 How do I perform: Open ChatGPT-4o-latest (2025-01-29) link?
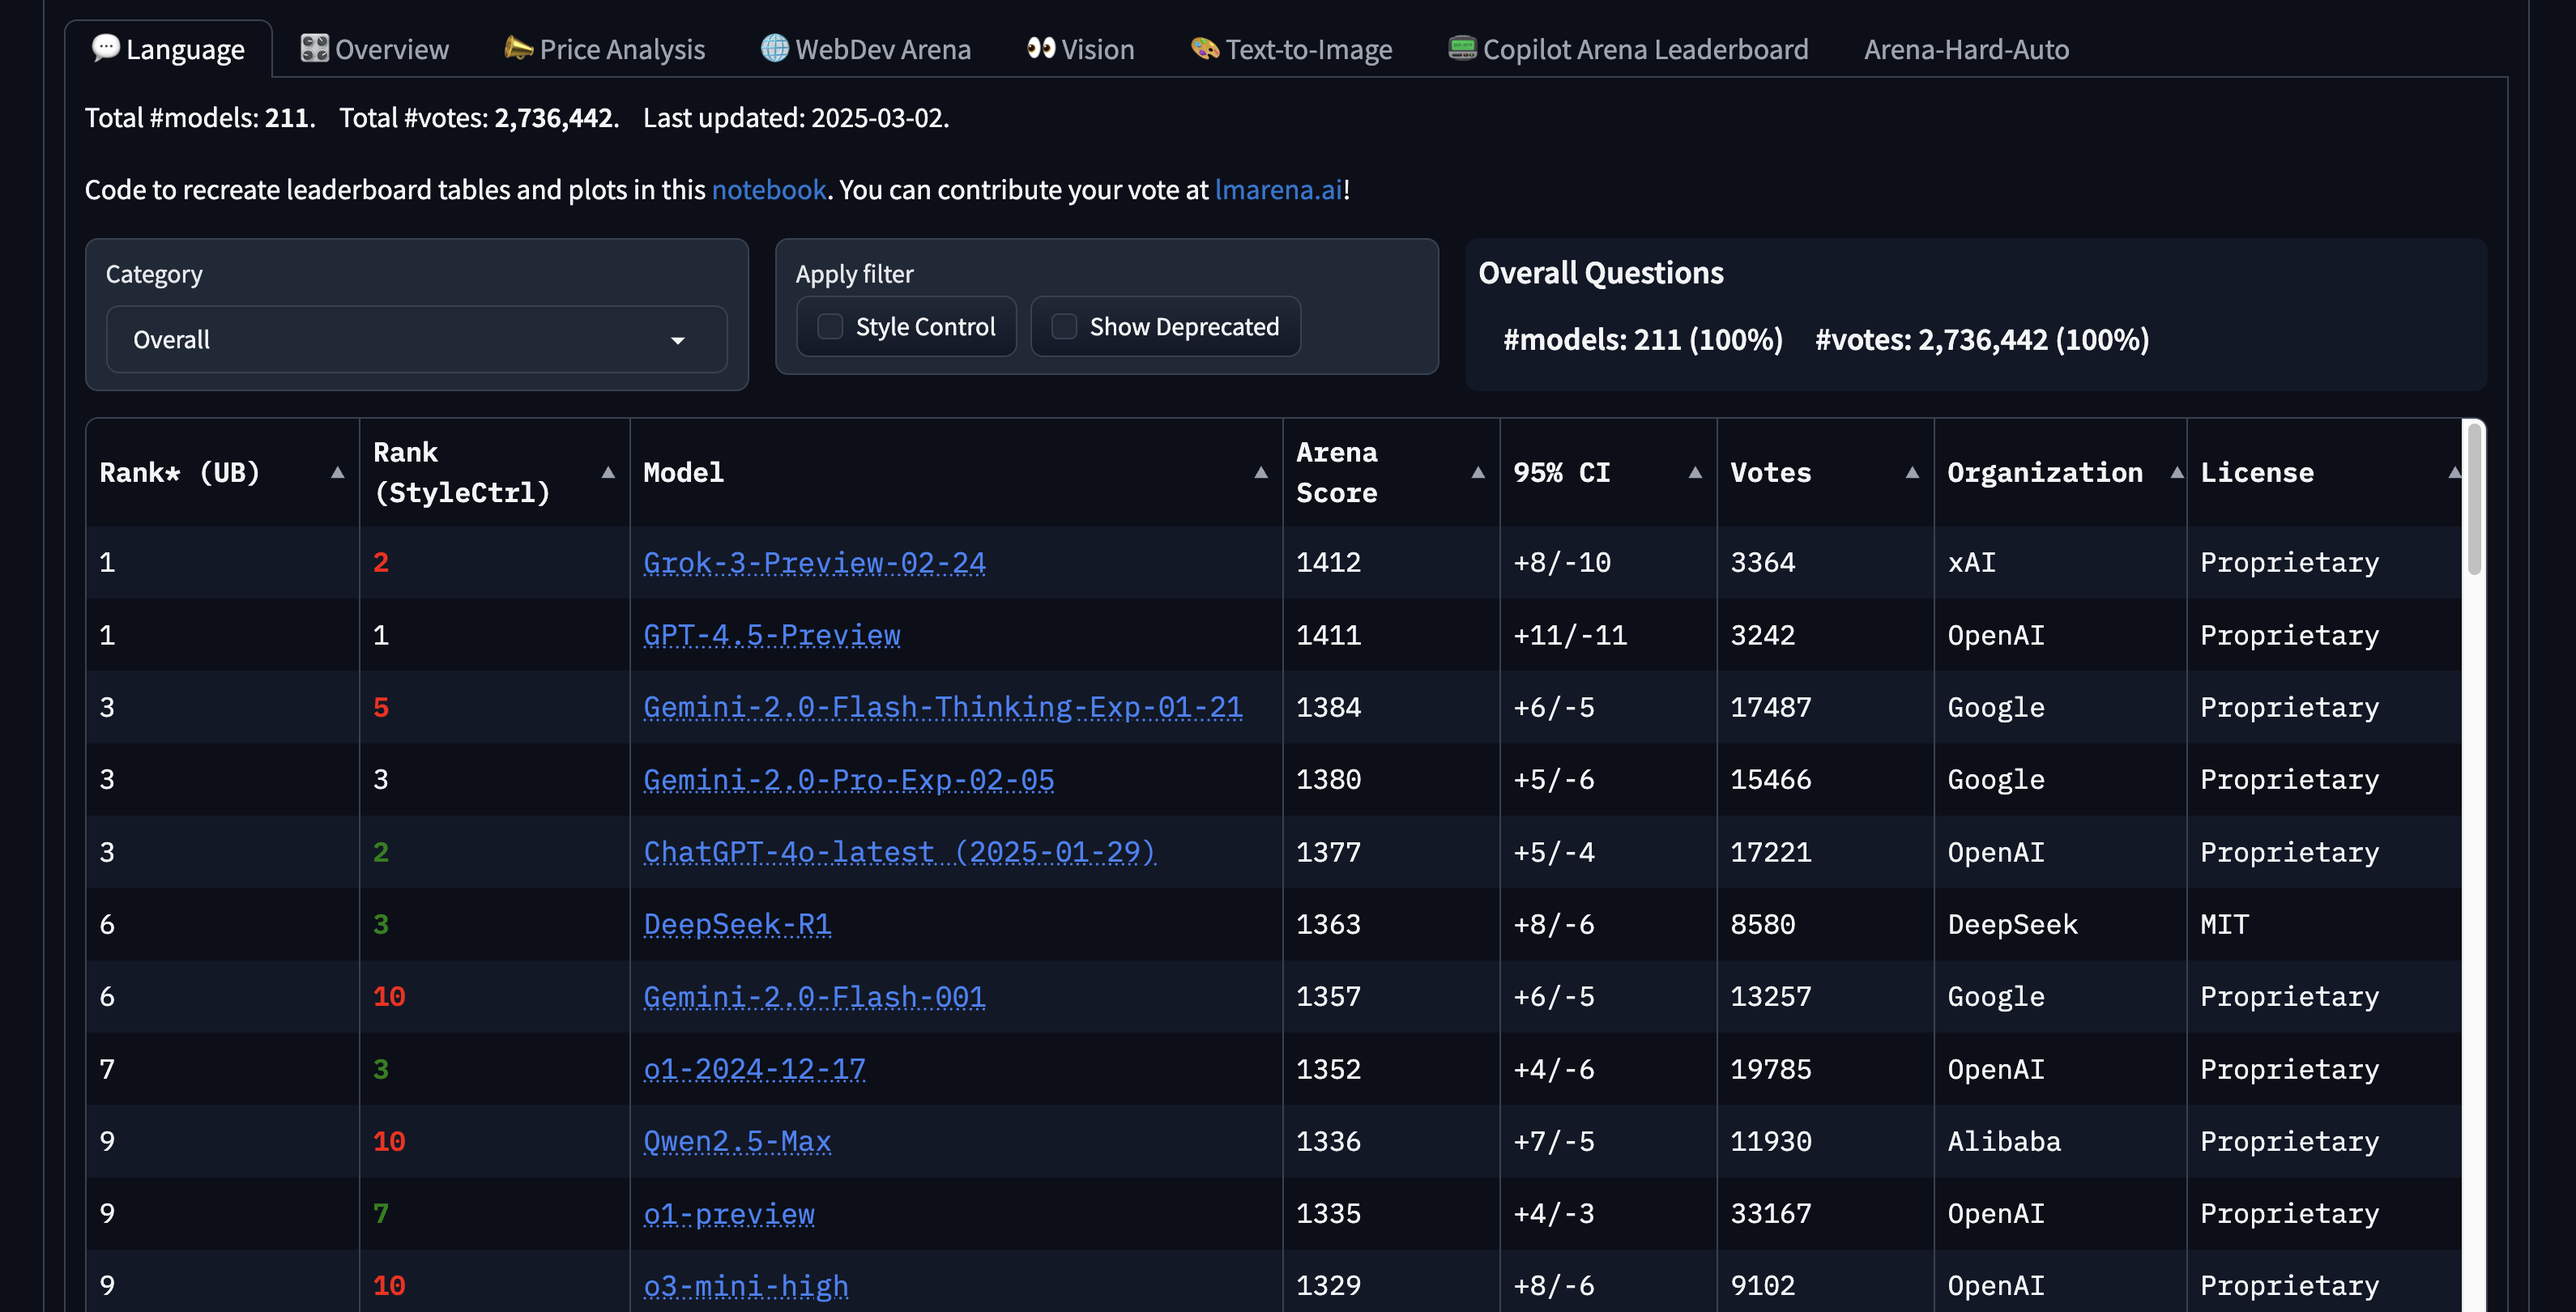(x=899, y=852)
